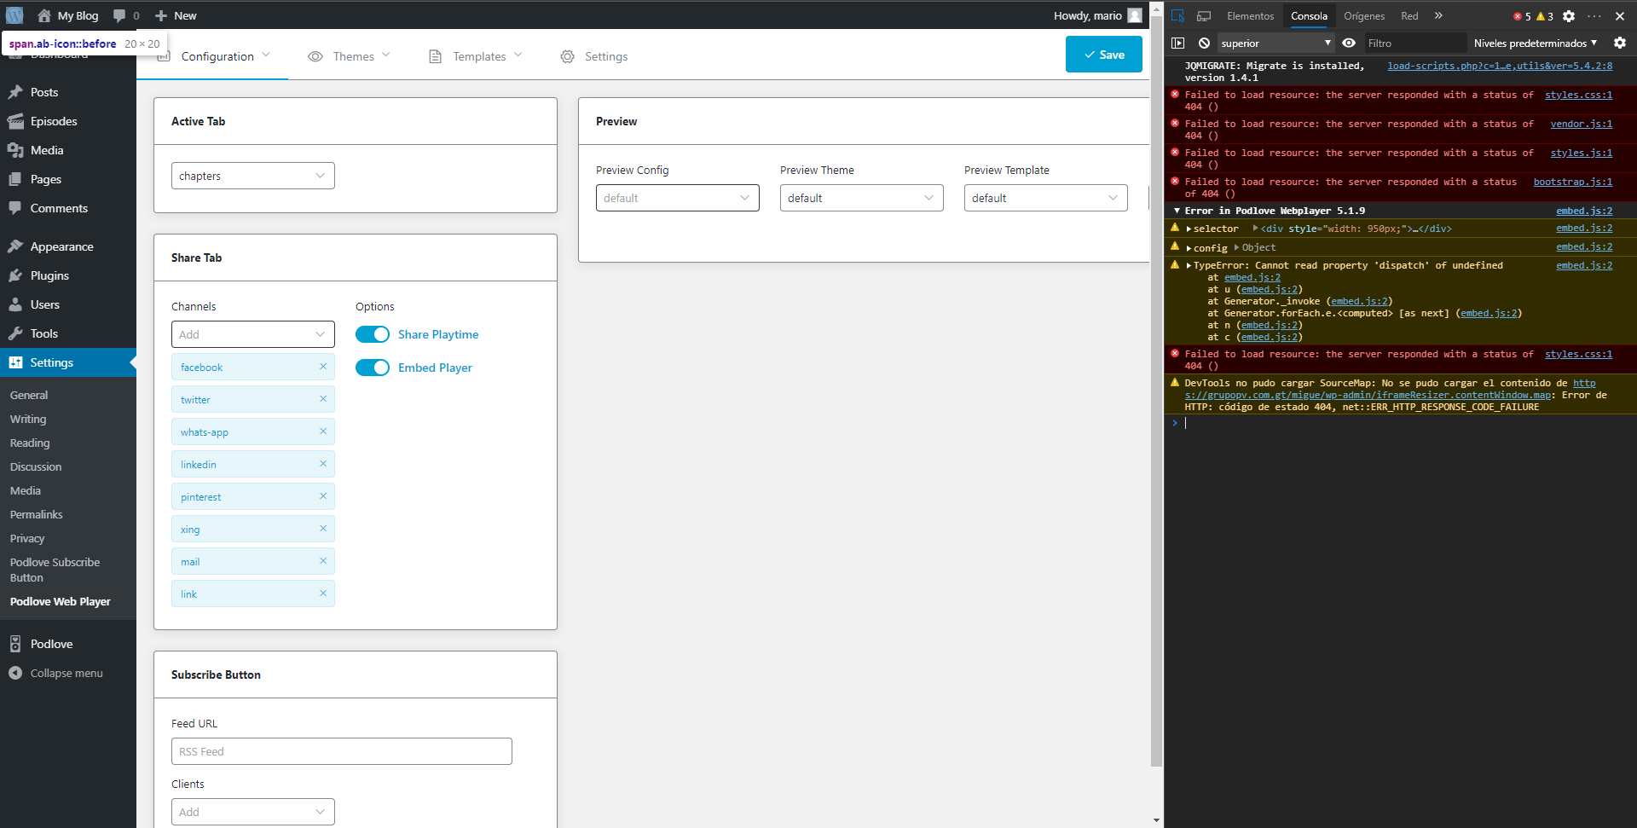This screenshot has width=1637, height=828.
Task: Expand the TypeError stack trace
Action: tap(1189, 265)
